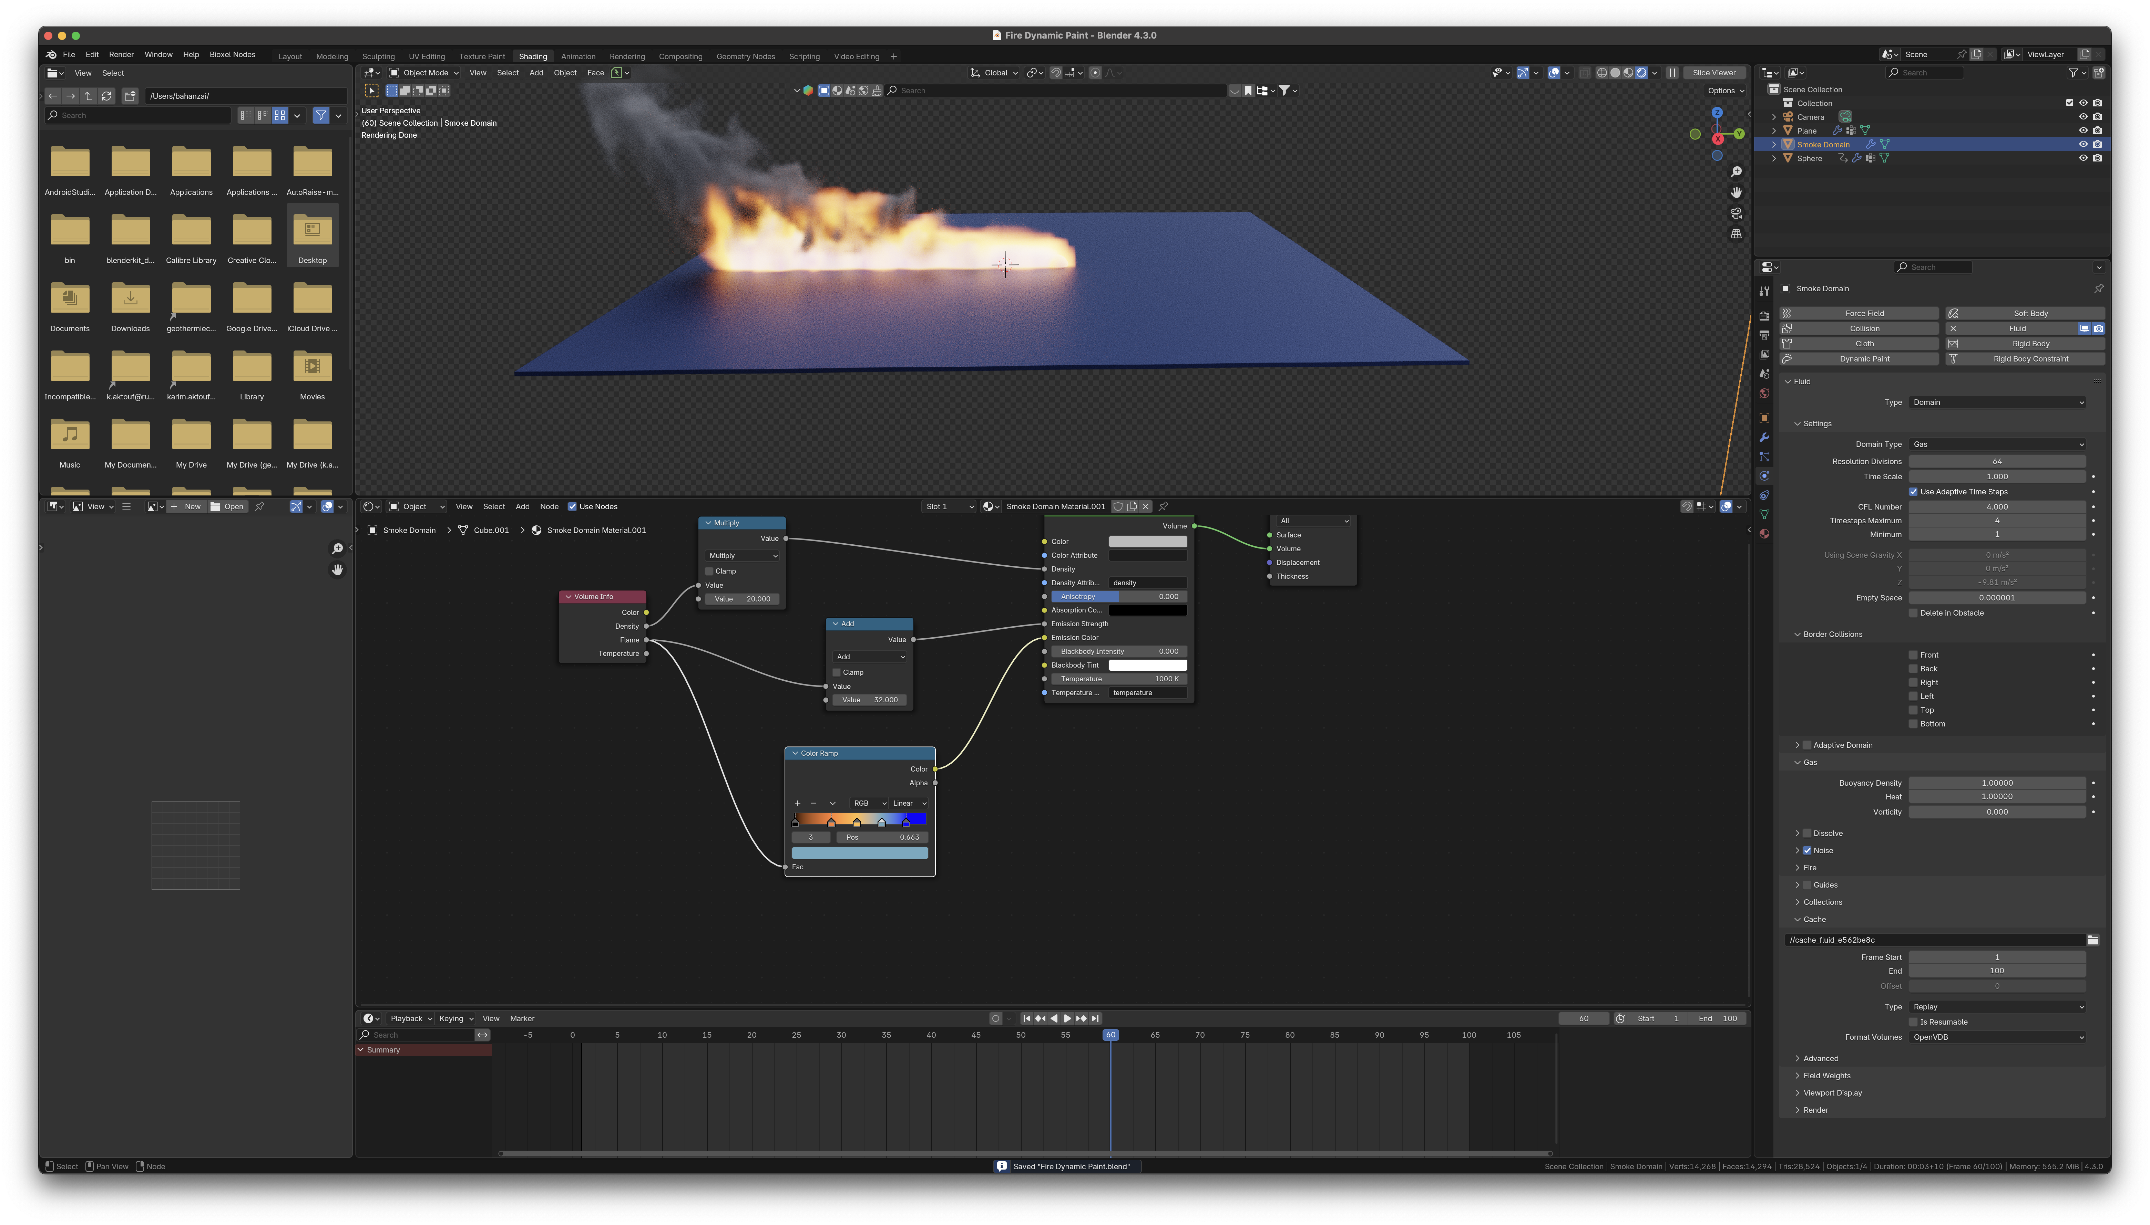The width and height of the screenshot is (2150, 1225).
Task: Toggle camera view in 3D viewport
Action: pos(1736,214)
